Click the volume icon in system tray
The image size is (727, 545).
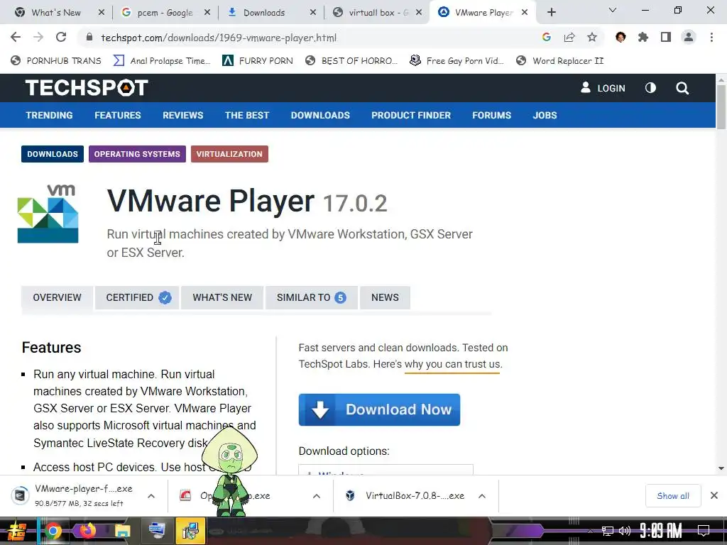point(625,531)
